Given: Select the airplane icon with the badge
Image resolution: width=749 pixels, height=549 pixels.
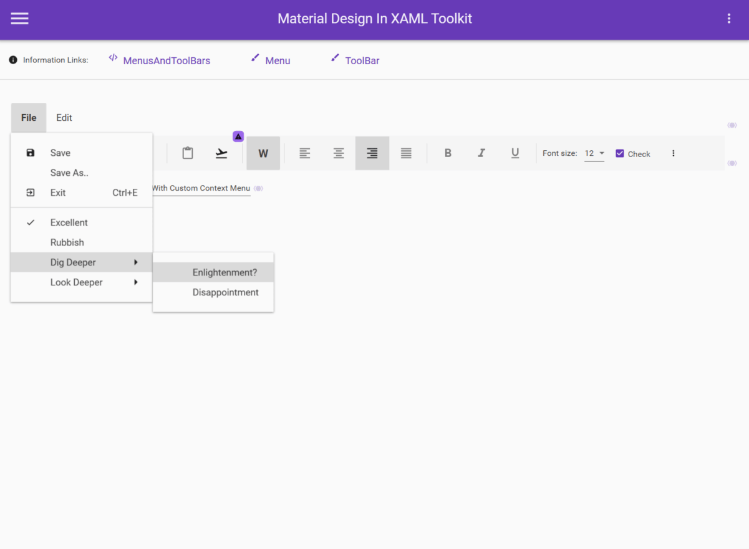Looking at the screenshot, I should [x=221, y=153].
